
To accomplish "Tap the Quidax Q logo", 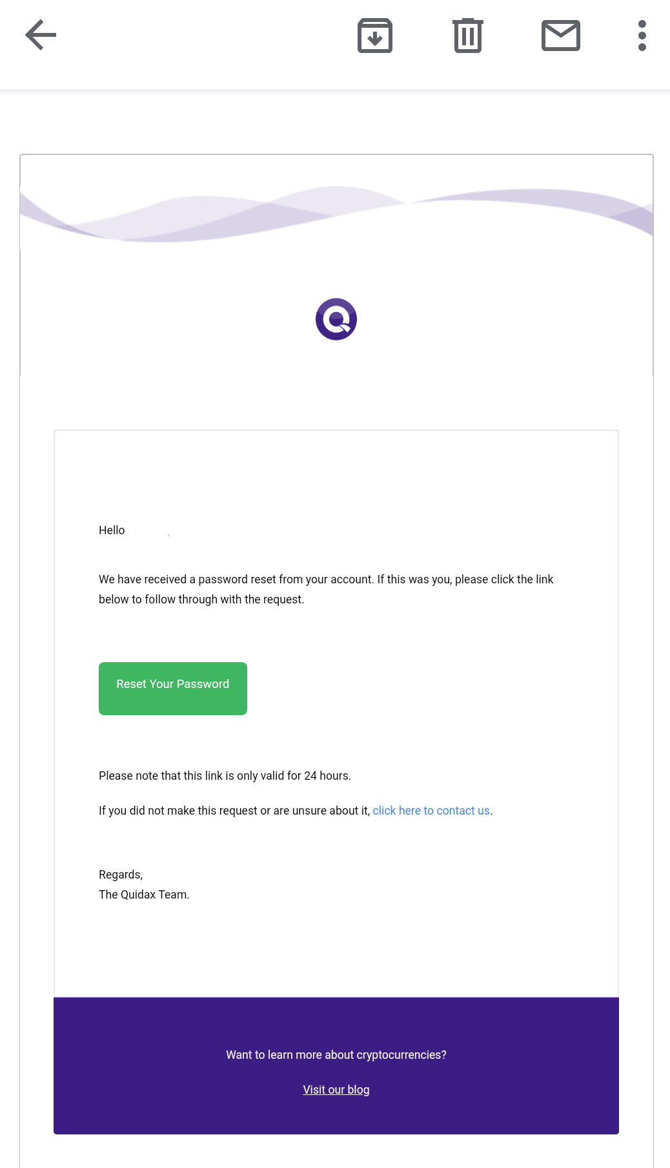I will point(336,319).
